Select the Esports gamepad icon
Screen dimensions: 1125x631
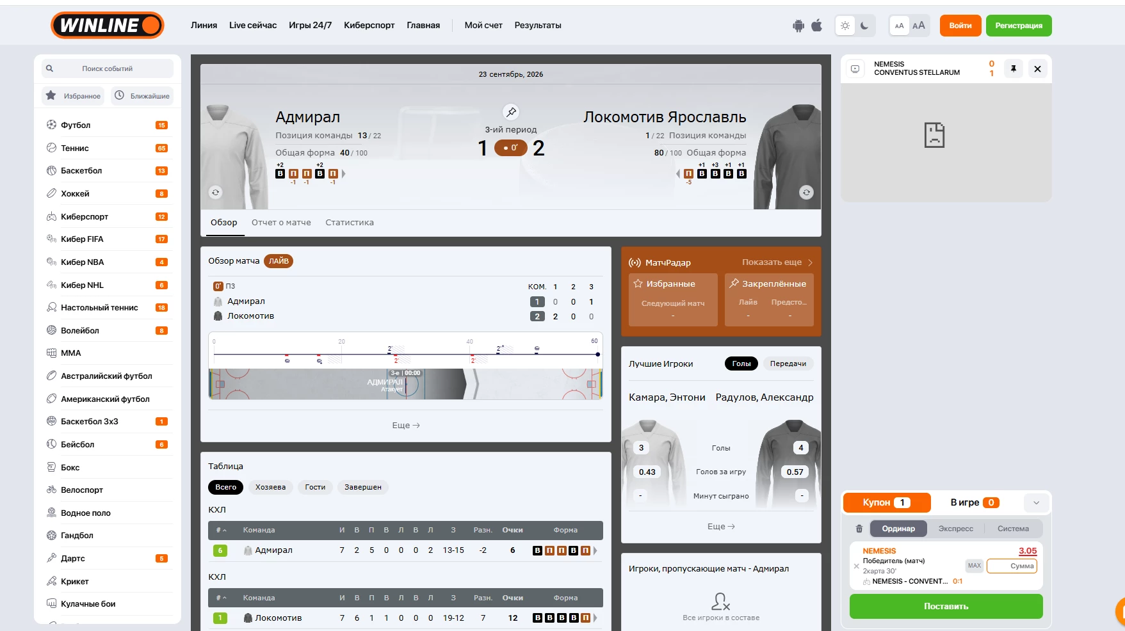pos(52,216)
